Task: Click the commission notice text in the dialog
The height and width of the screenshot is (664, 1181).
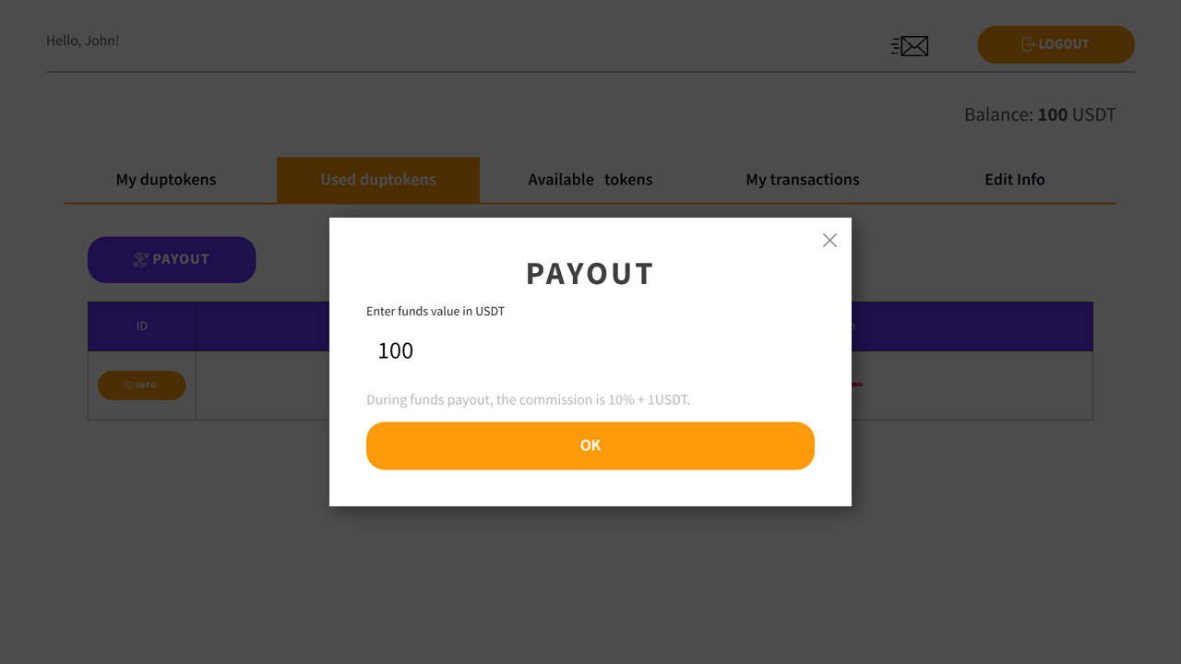Action: pos(528,399)
